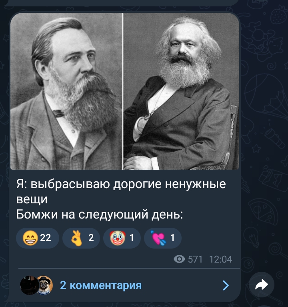
Task: Click the forward share arrow button
Action: [x=261, y=285]
